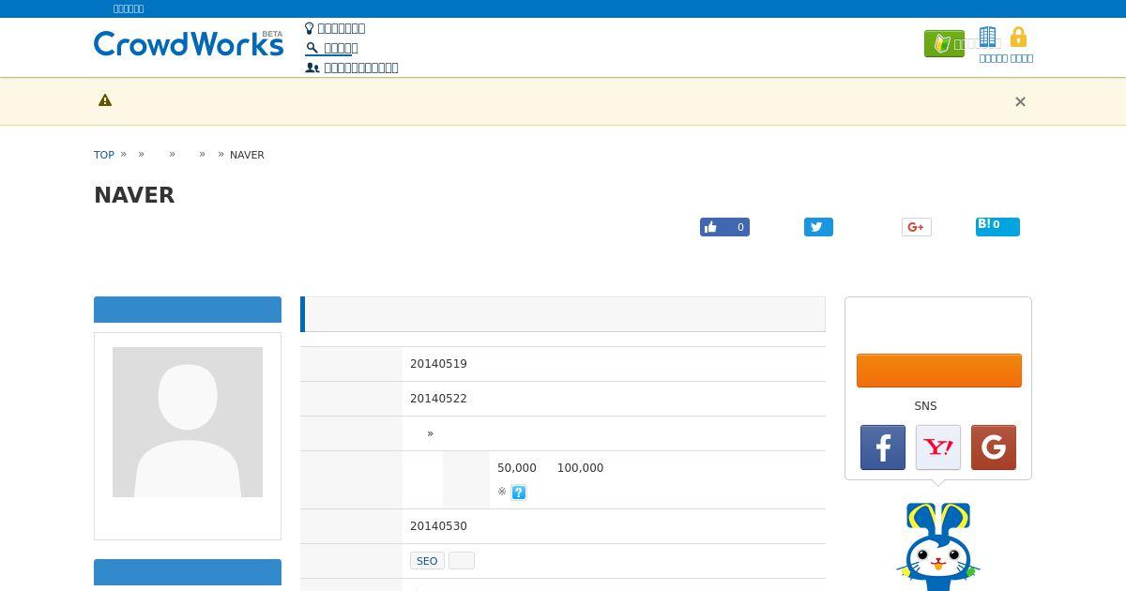Sign in with the Facebook icon
This screenshot has width=1126, height=591.
(x=883, y=447)
